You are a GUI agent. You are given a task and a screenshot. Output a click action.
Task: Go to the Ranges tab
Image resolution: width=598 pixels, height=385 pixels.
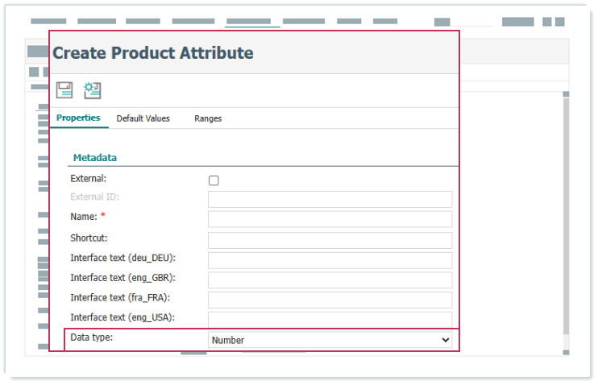(x=208, y=118)
